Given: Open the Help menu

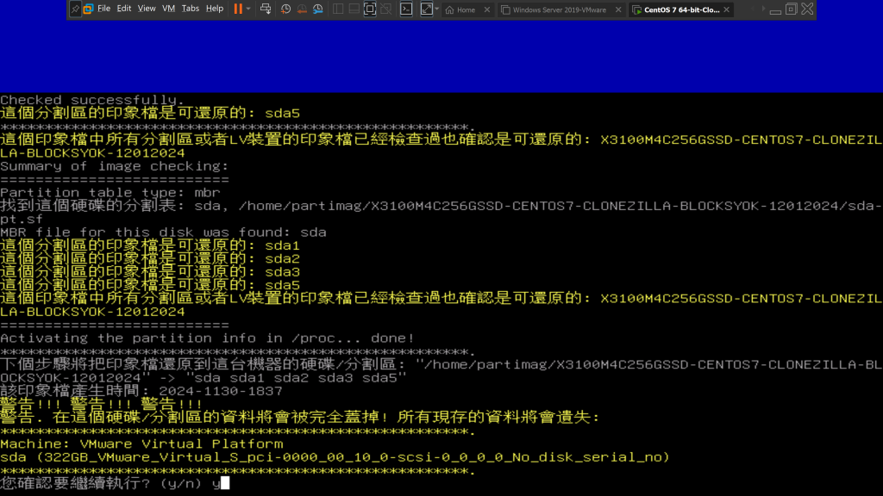Looking at the screenshot, I should (x=215, y=9).
